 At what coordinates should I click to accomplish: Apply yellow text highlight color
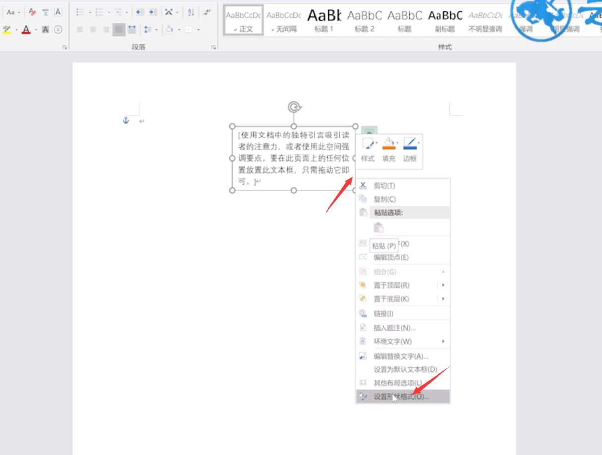click(7, 30)
